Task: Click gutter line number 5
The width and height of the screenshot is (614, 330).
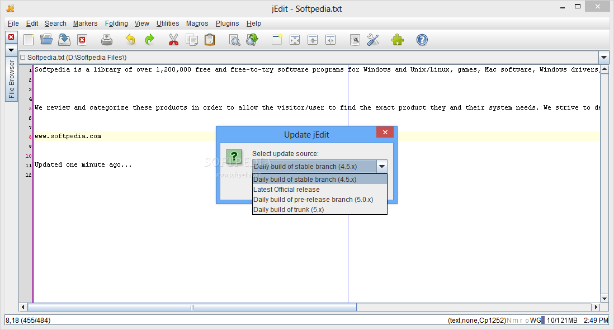Action: pos(30,109)
